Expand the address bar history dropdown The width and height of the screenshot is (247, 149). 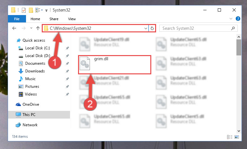click(x=146, y=29)
